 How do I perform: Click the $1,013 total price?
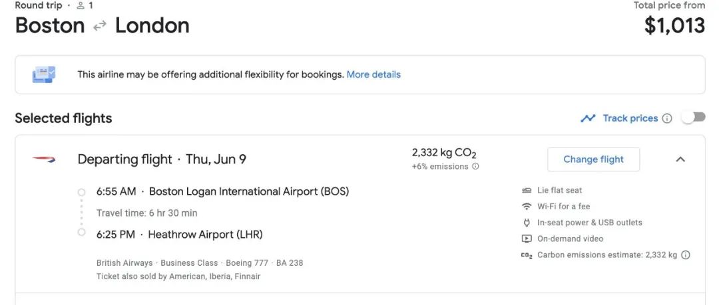pyautogui.click(x=674, y=25)
